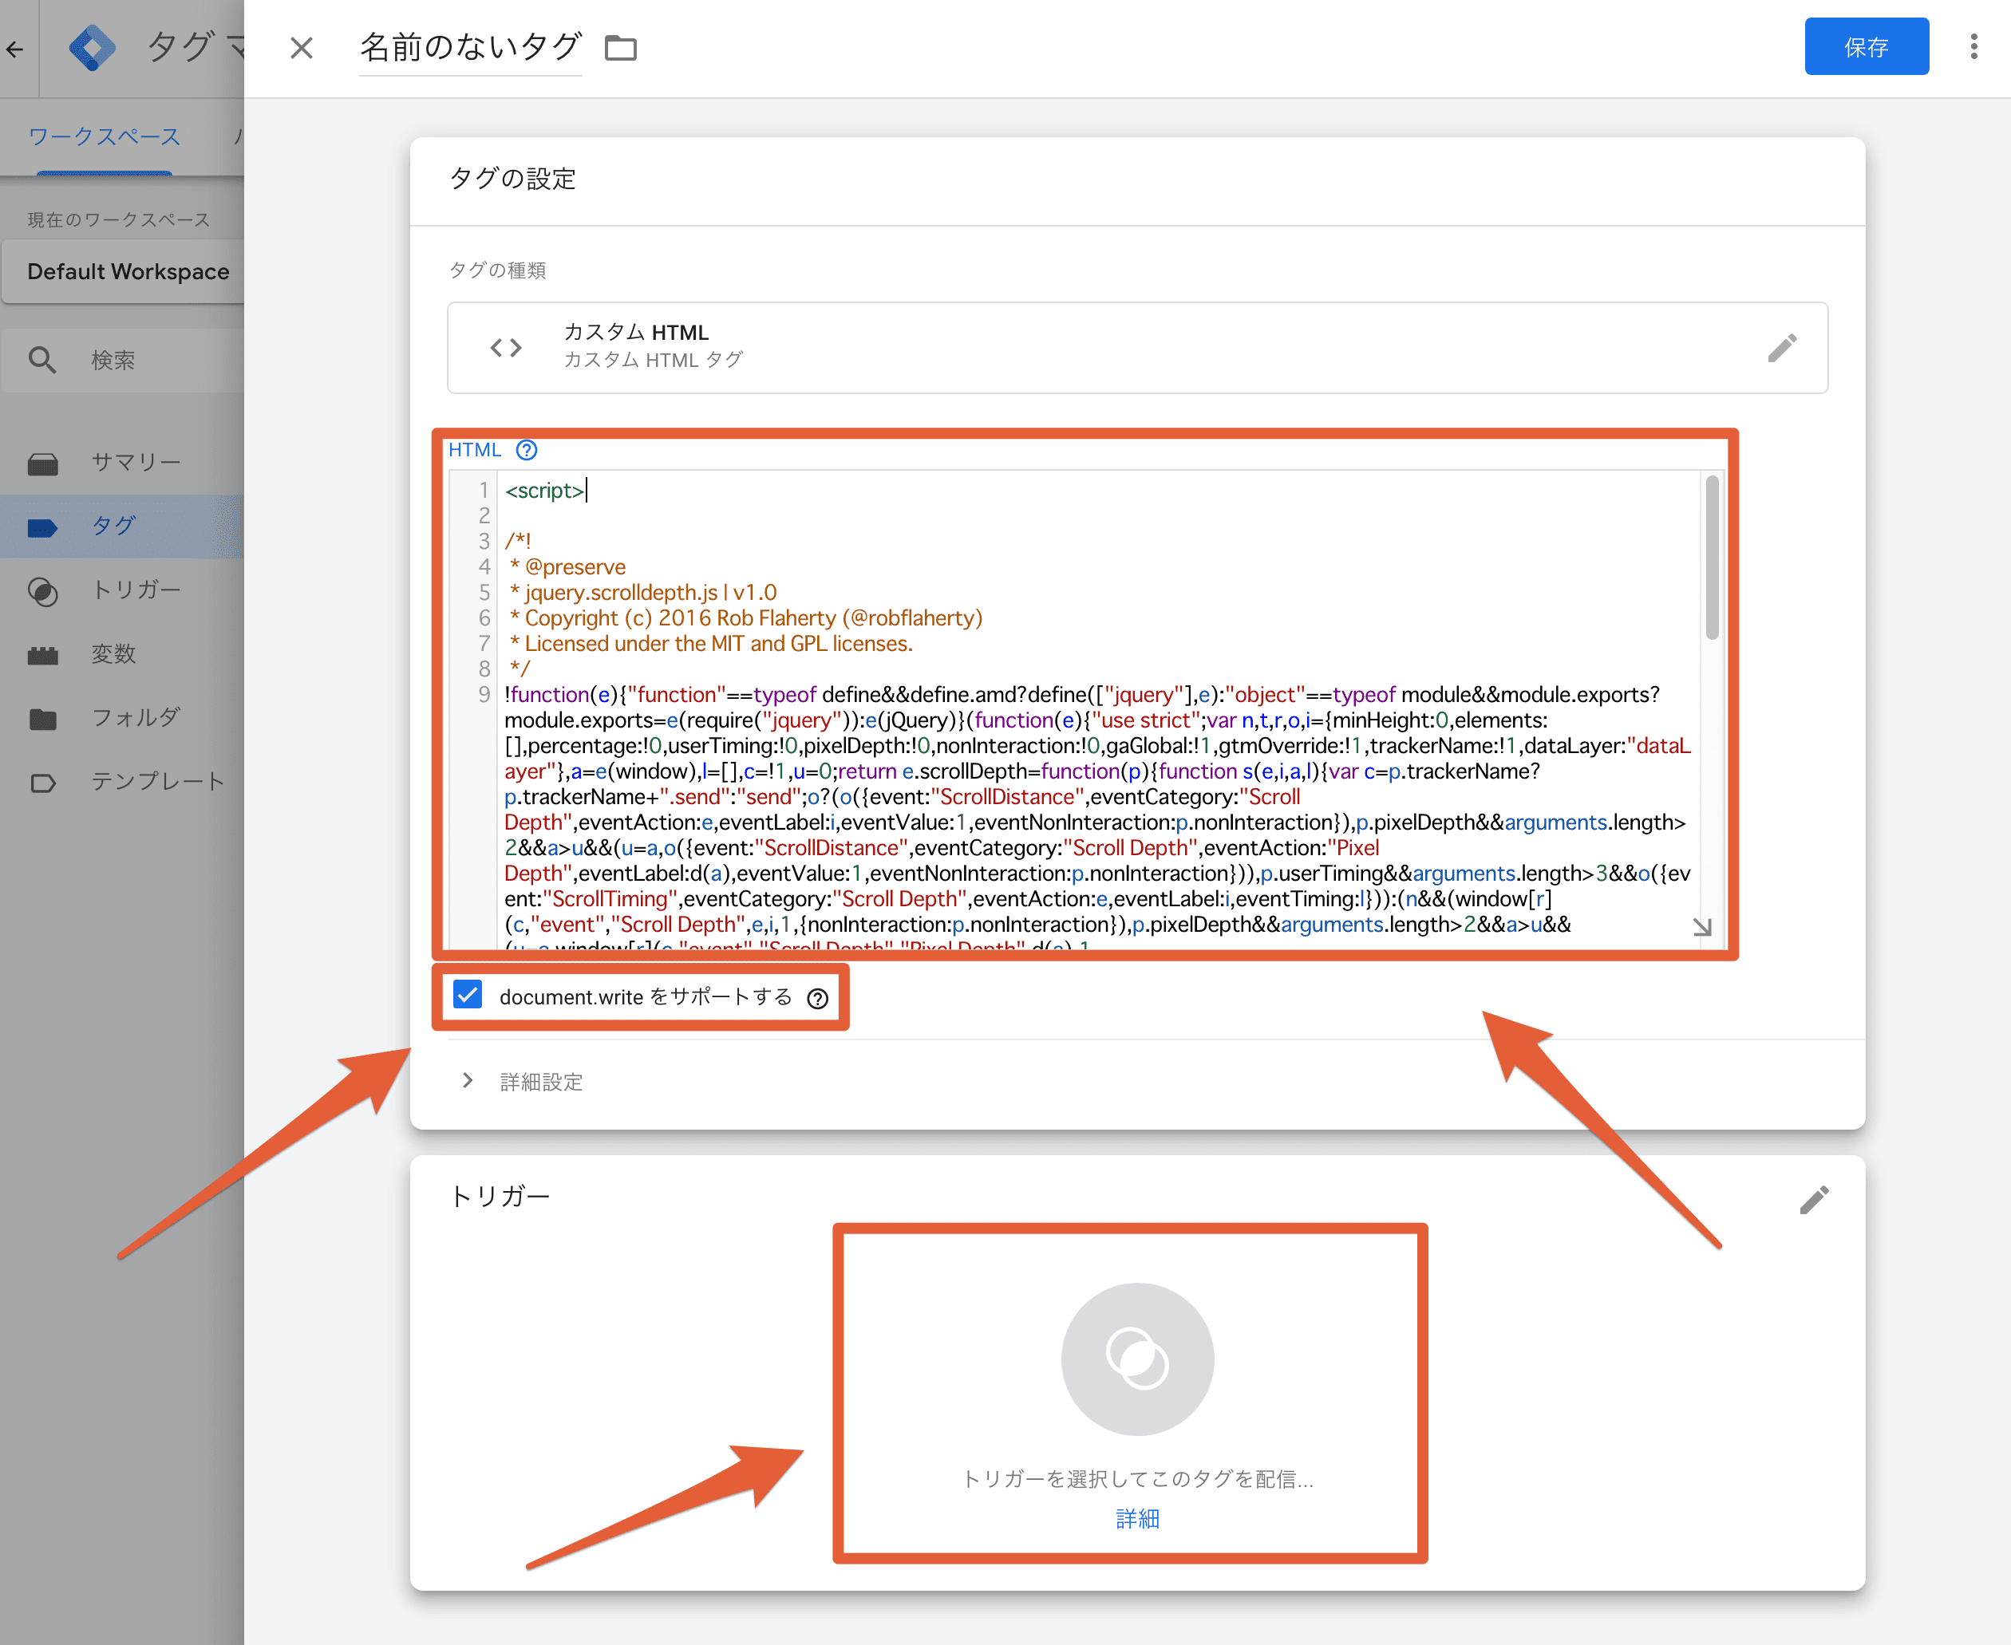Open トリガー in the sidebar
Viewport: 2011px width, 1645px height.
[135, 590]
